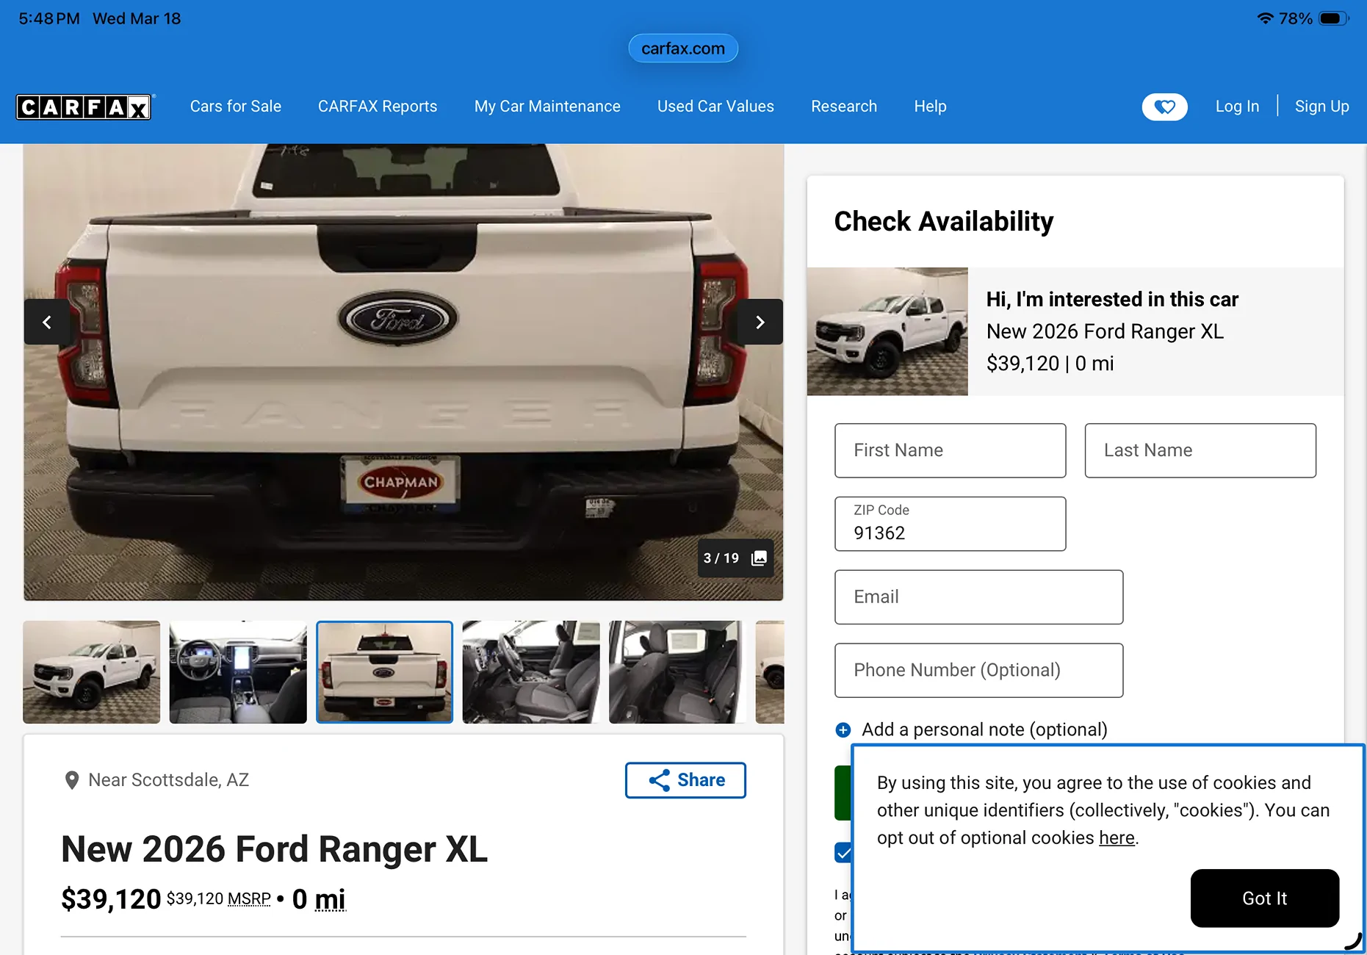Open Cars for Sale menu
Image resolution: width=1367 pixels, height=955 pixels.
(x=236, y=107)
